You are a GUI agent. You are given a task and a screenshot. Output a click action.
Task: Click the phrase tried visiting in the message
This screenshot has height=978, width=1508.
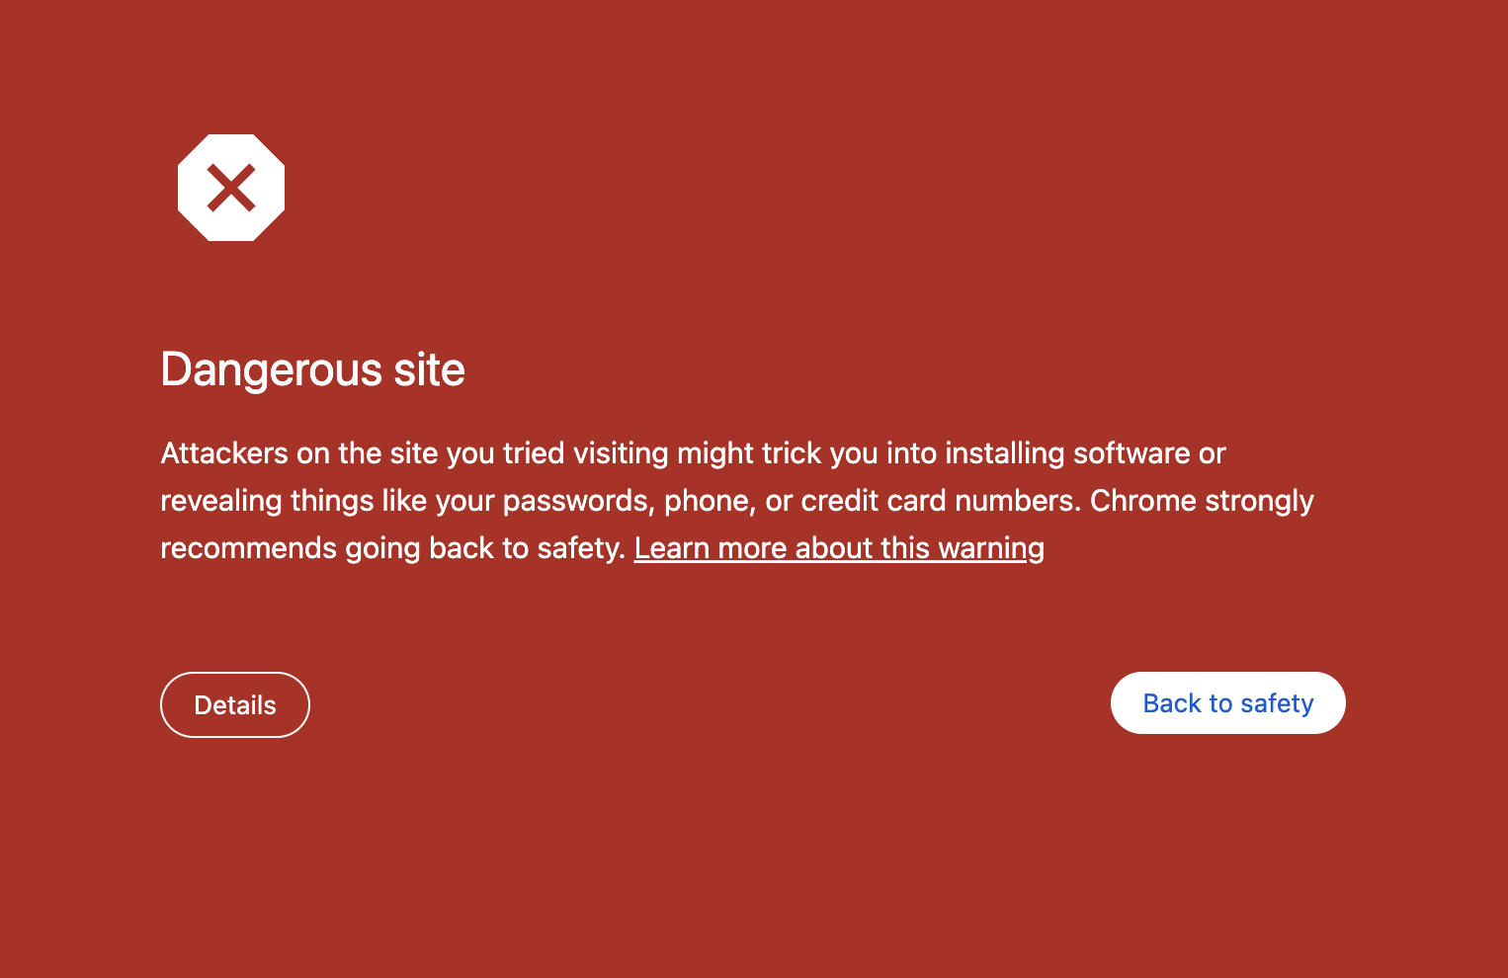click(x=586, y=453)
